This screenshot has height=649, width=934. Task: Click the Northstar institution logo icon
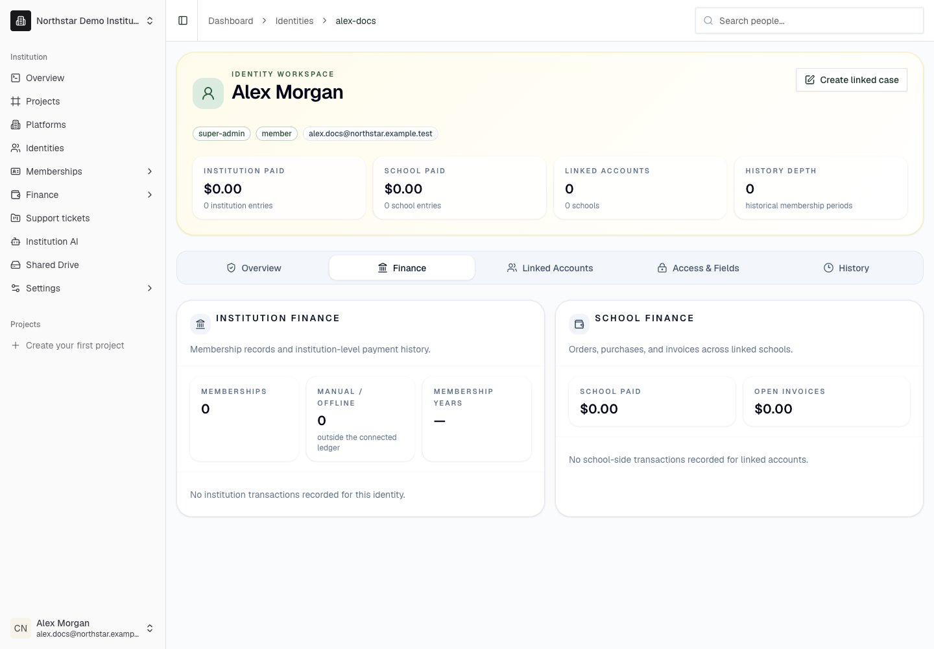(x=21, y=21)
